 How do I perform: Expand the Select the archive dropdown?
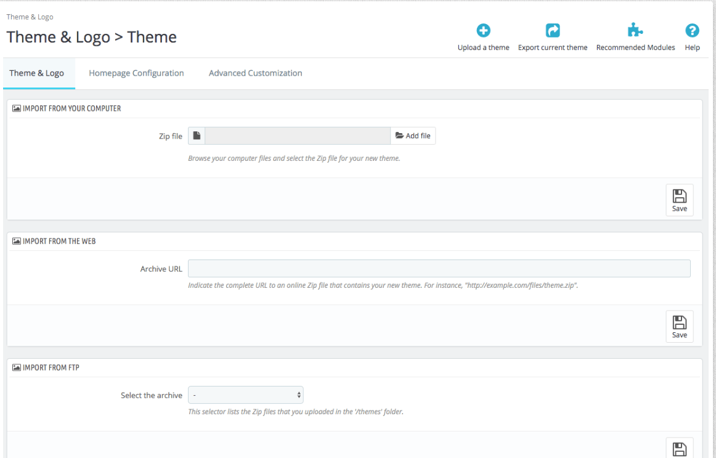point(245,395)
